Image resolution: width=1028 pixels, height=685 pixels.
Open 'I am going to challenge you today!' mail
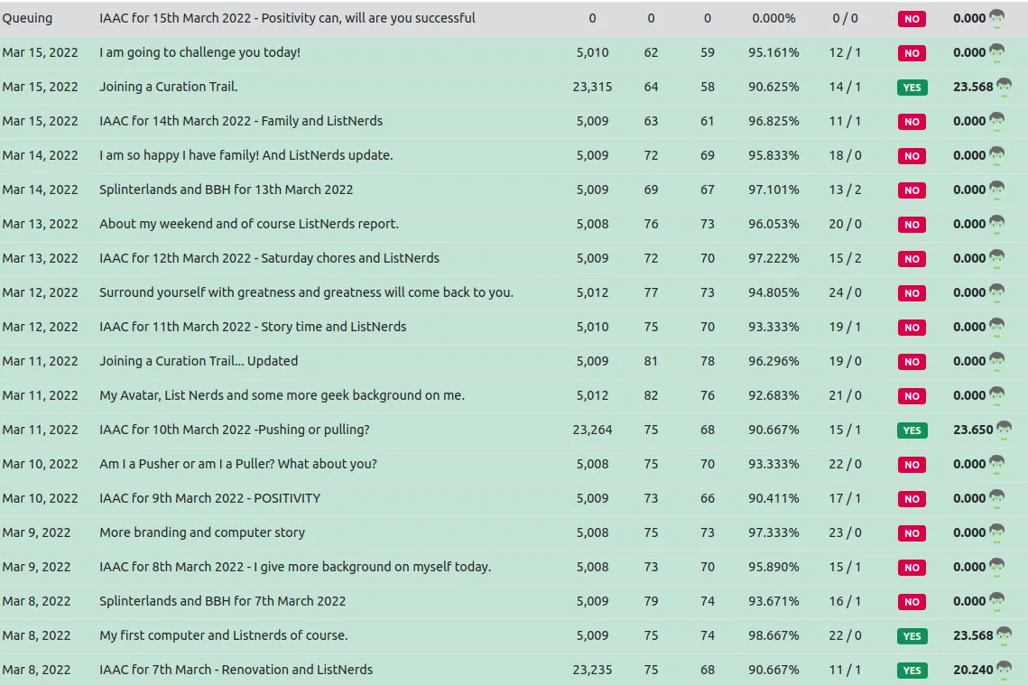click(x=199, y=52)
